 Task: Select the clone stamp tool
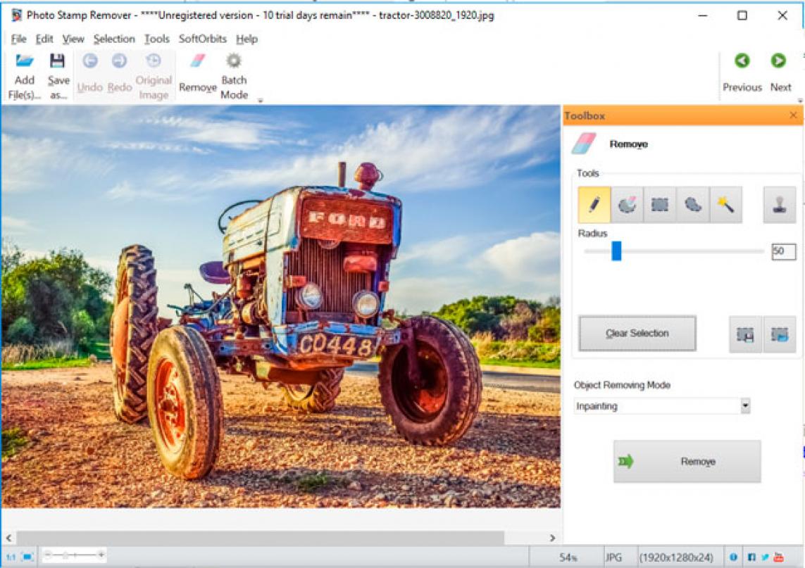click(x=779, y=205)
